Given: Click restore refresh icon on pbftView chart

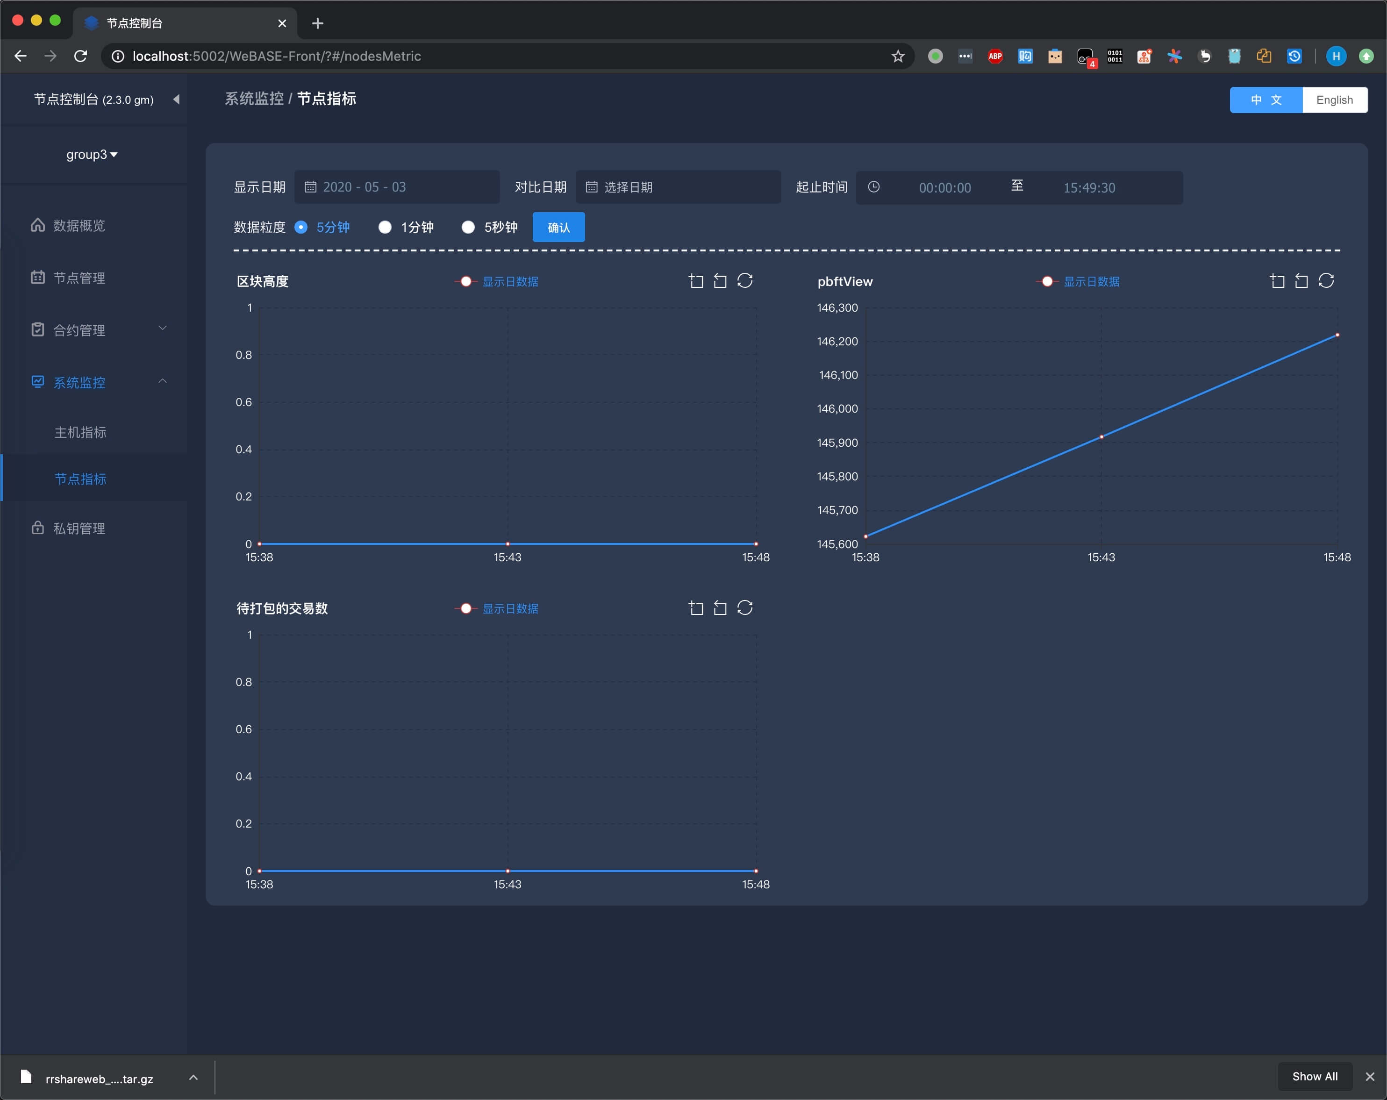Looking at the screenshot, I should coord(1327,281).
